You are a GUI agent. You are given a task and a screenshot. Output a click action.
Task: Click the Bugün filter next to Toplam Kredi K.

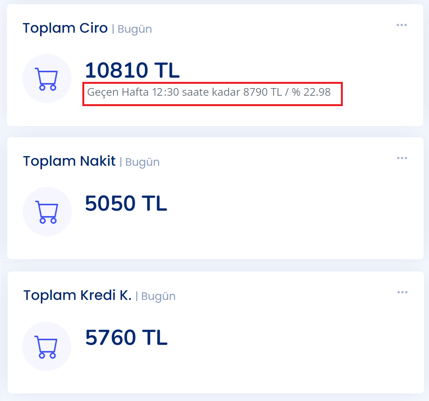[158, 296]
